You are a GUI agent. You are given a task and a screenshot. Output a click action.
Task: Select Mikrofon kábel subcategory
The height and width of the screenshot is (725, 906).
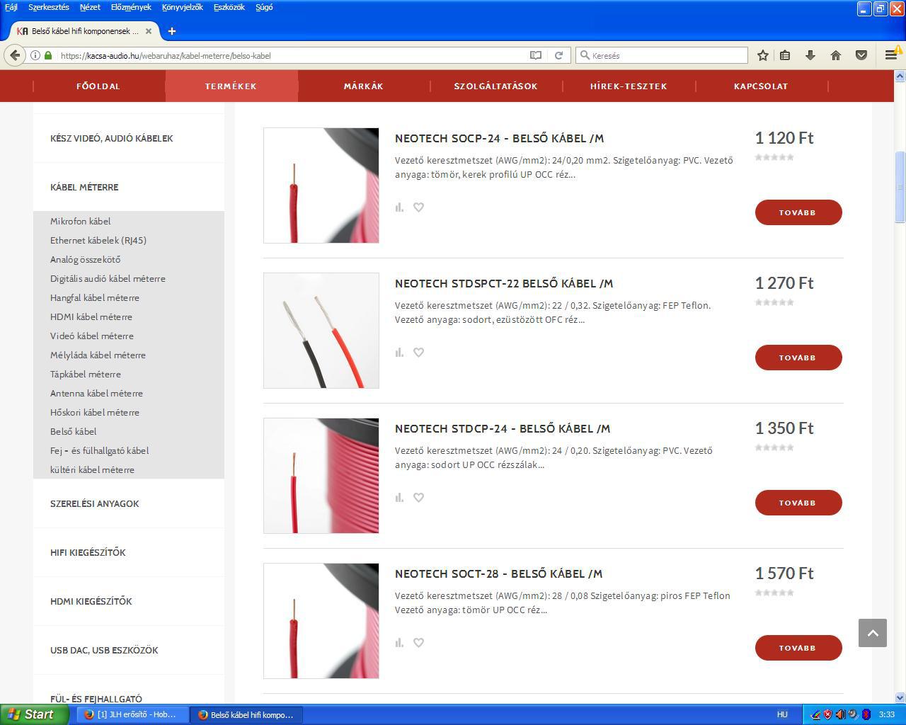pos(81,221)
